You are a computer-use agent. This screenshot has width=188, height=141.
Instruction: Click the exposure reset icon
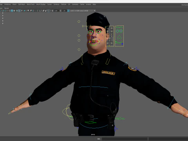pos(52,11)
